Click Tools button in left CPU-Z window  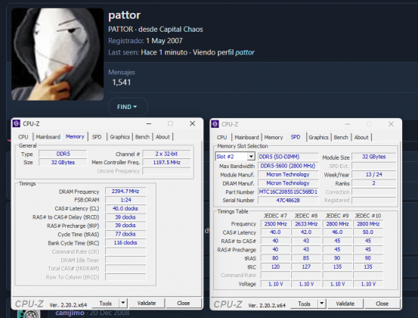[x=106, y=304]
